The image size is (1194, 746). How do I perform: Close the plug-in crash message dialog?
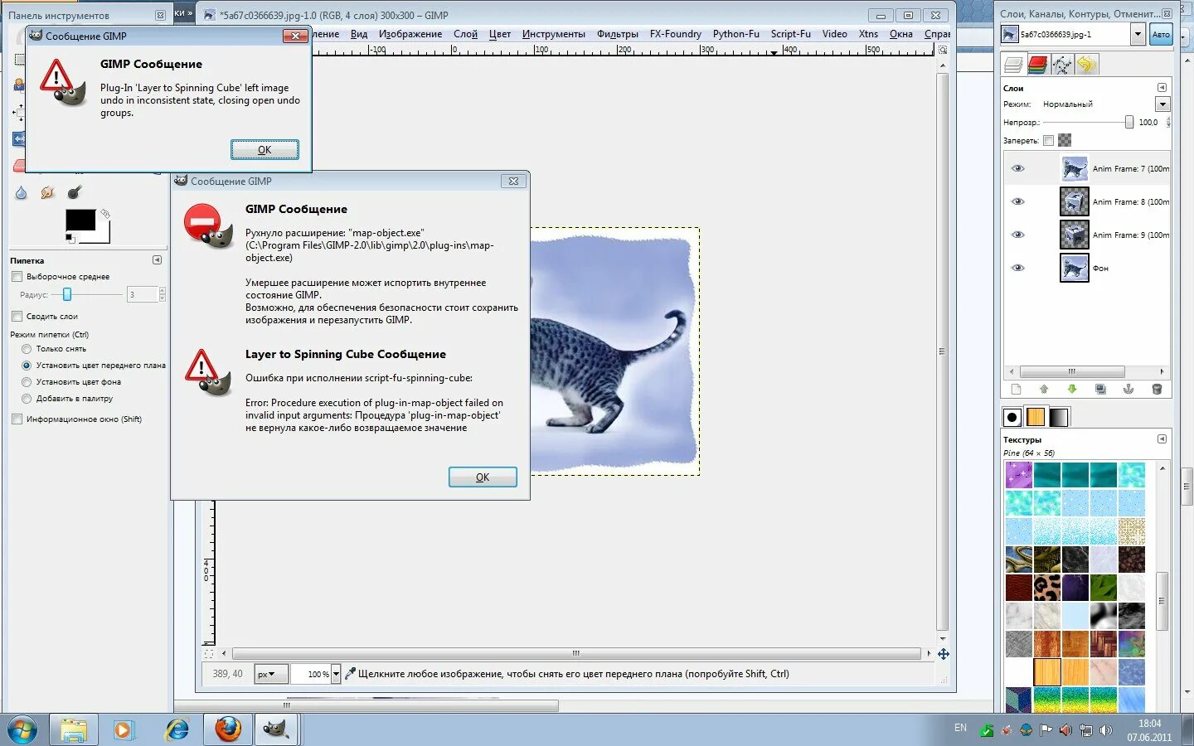[x=513, y=181]
